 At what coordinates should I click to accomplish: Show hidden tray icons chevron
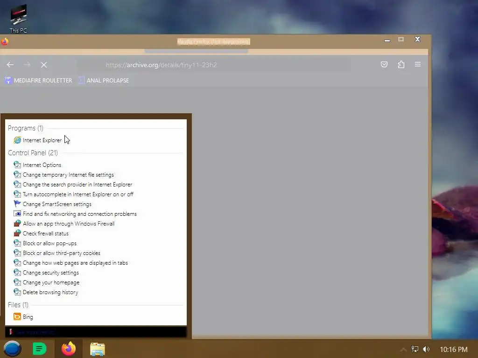[x=403, y=350]
